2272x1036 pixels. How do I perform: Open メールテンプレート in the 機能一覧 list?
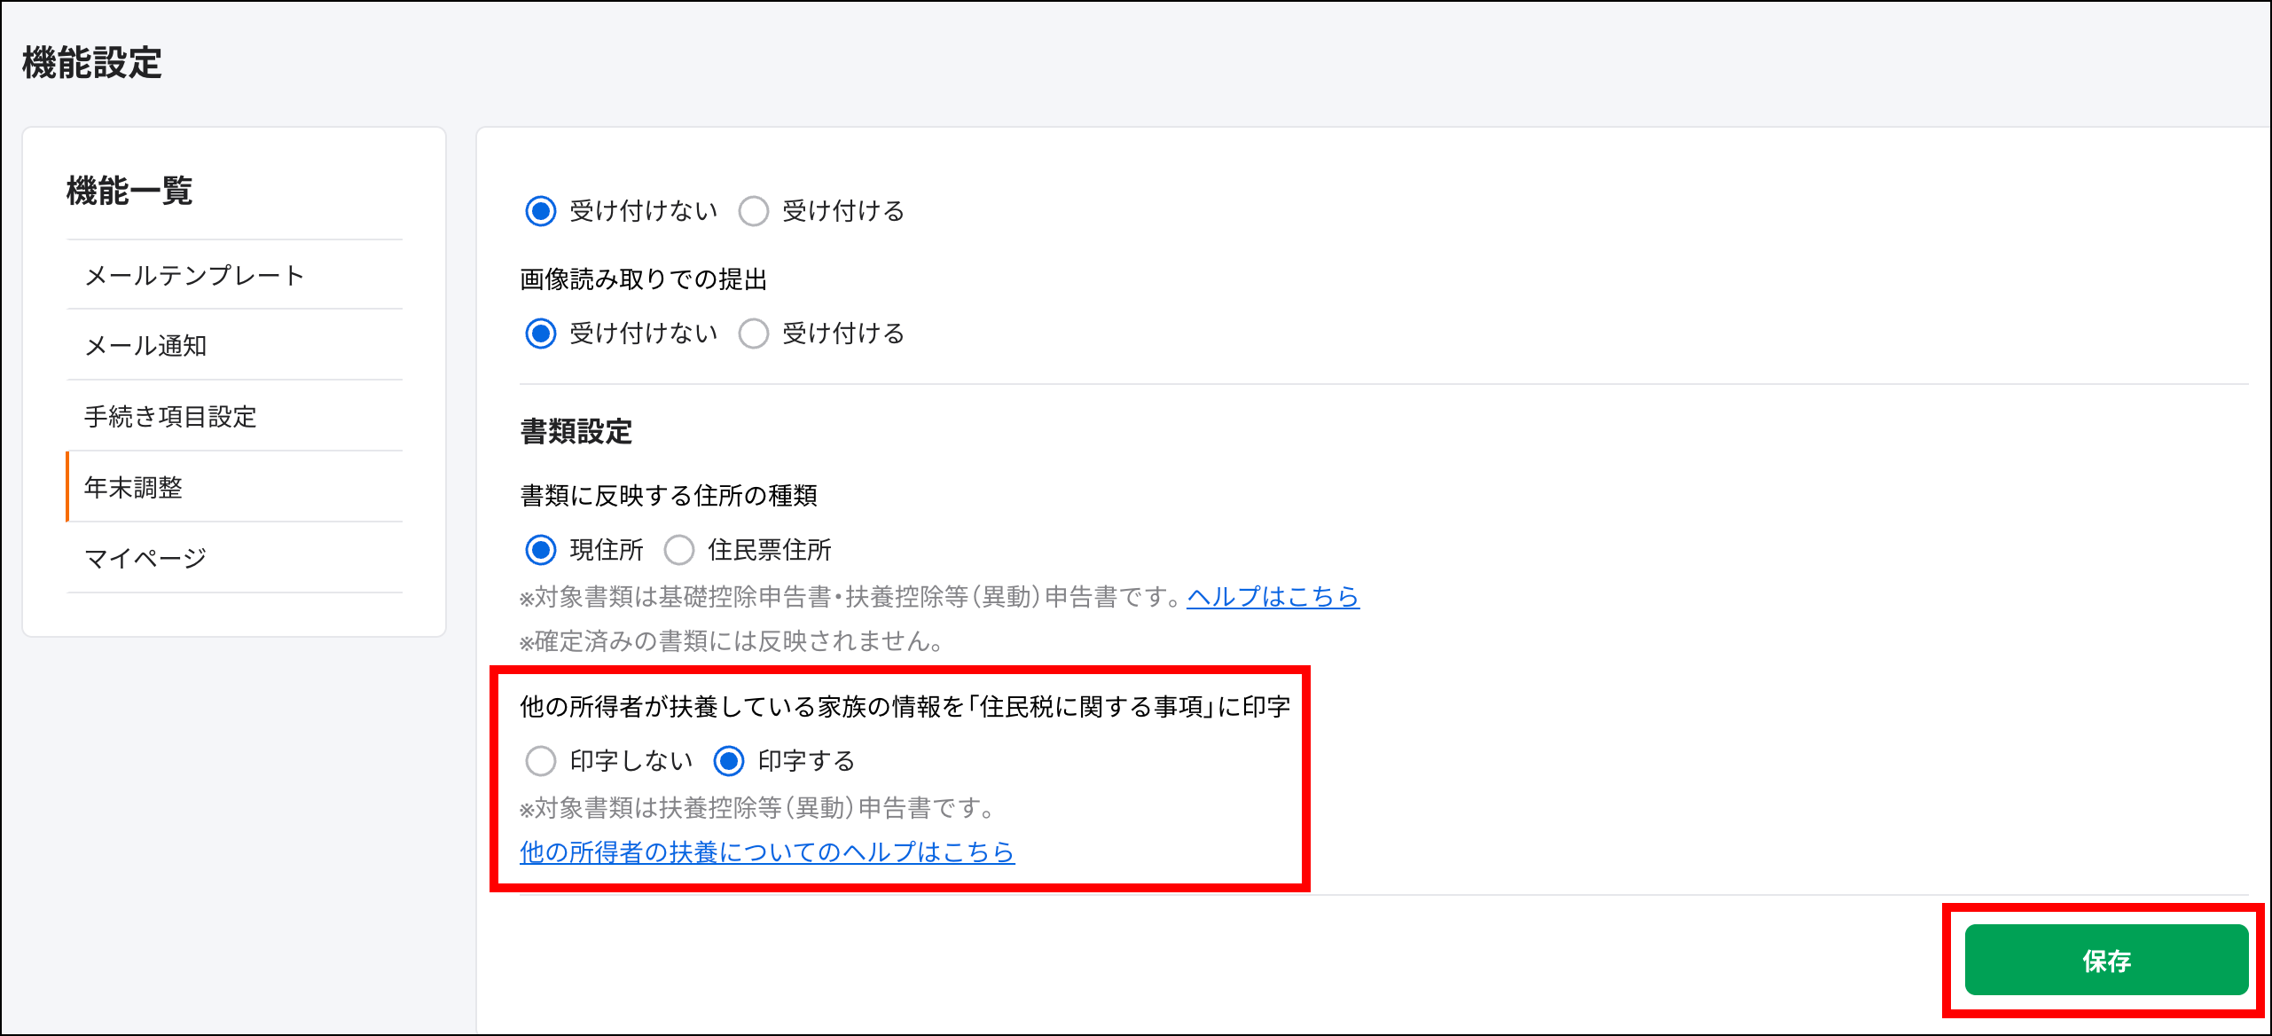(234, 275)
